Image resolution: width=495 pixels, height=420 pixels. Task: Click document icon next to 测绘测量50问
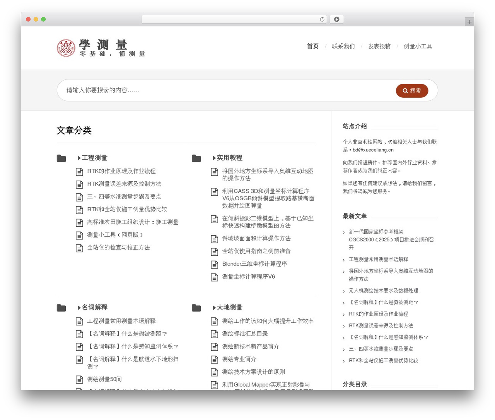[x=79, y=380]
